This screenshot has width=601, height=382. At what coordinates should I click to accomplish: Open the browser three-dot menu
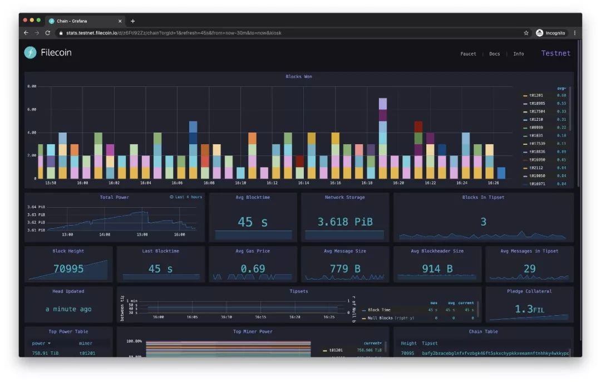pyautogui.click(x=574, y=33)
